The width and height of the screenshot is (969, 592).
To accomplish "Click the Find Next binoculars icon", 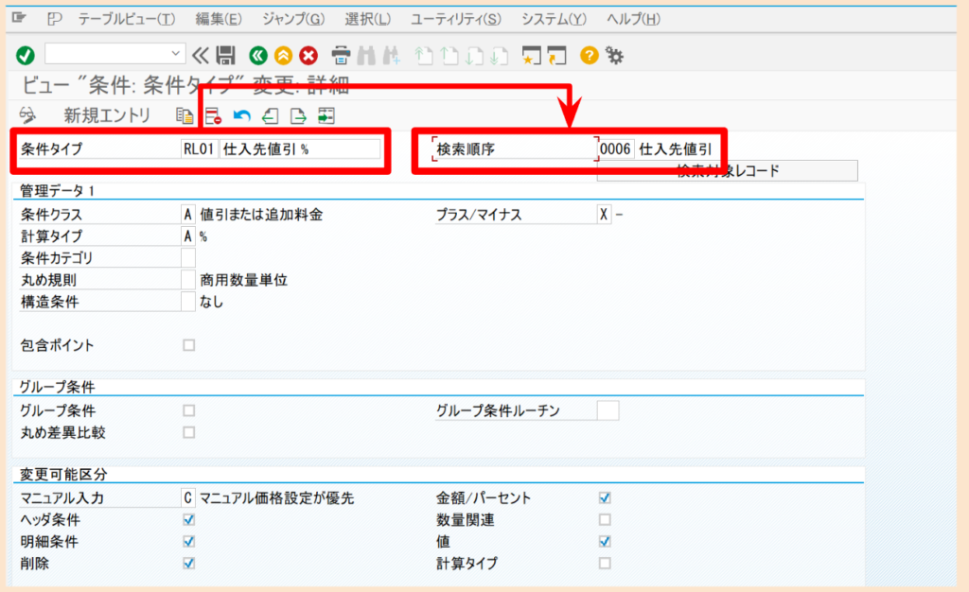I will [391, 56].
